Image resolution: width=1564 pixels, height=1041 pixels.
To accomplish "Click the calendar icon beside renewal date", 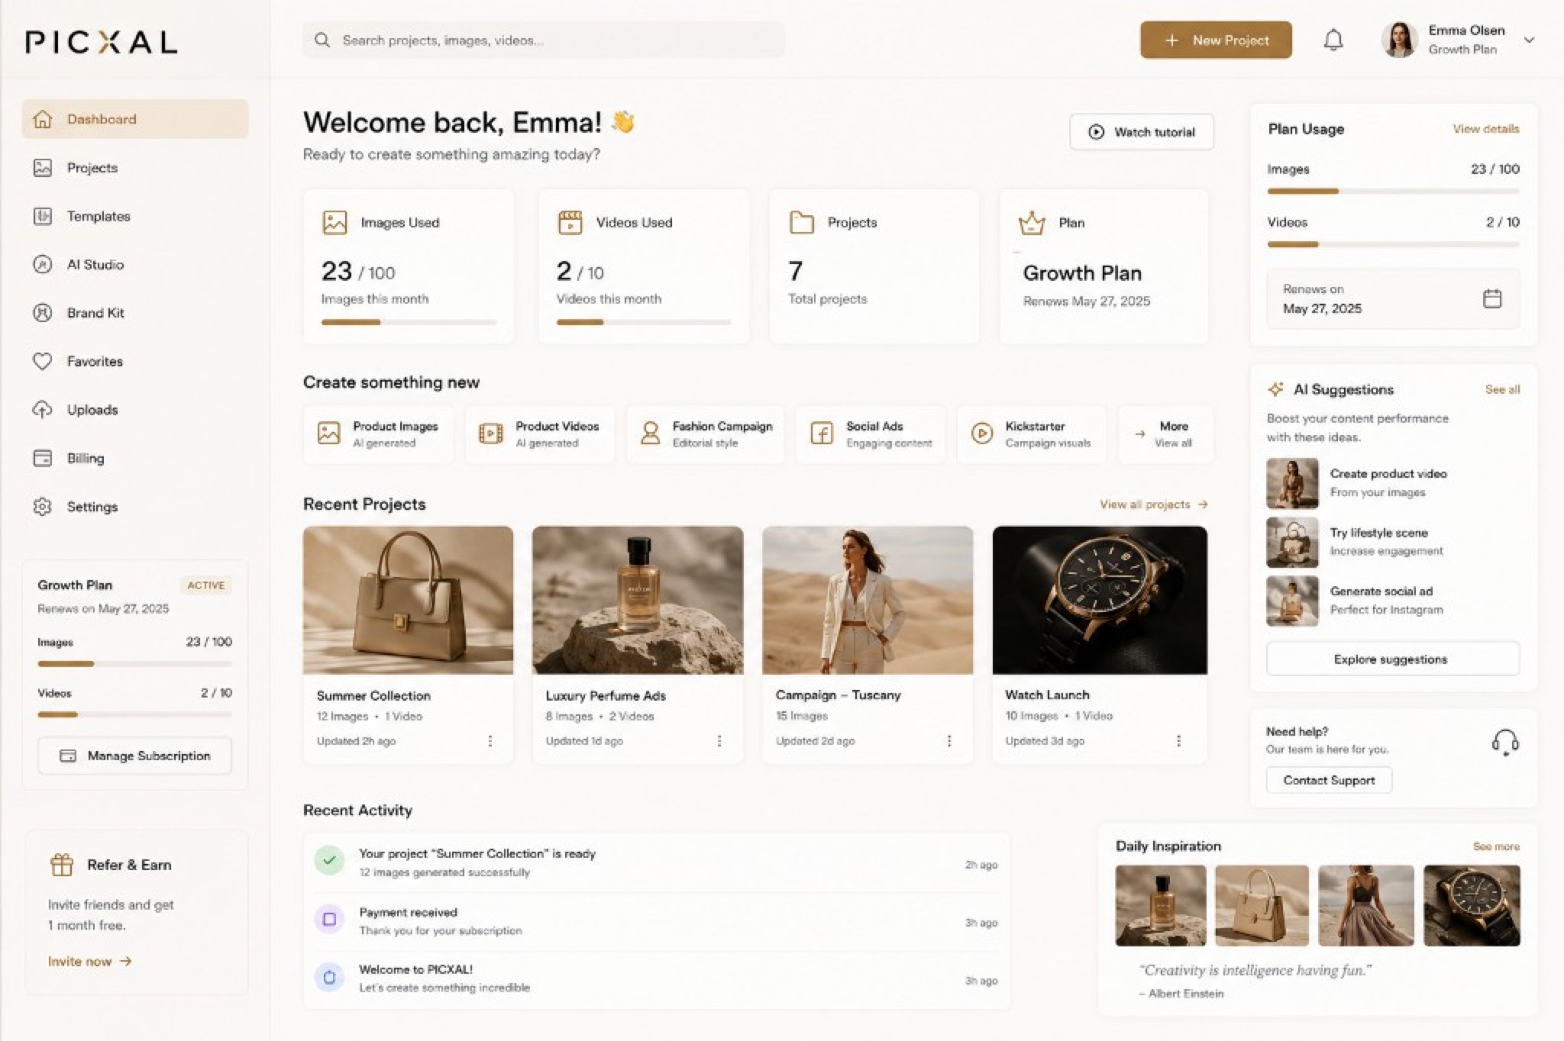I will (x=1491, y=298).
